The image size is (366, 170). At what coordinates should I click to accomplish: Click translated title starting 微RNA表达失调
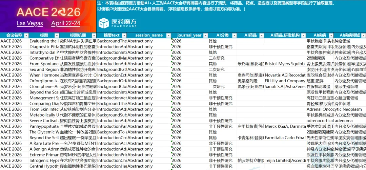[78, 41]
